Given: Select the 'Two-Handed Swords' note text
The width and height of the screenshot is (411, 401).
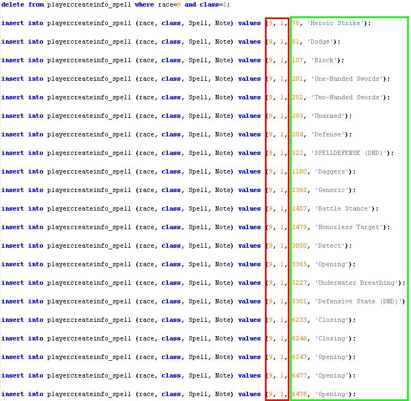Looking at the screenshot, I should tap(347, 97).
